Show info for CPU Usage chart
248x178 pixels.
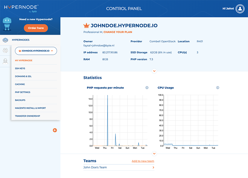coord(218,88)
